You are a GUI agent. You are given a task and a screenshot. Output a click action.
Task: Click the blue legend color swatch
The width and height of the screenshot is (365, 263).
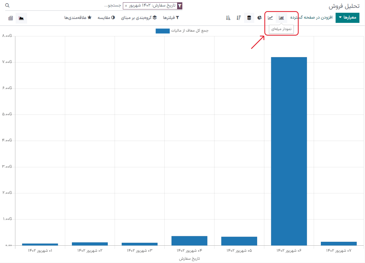click(162, 31)
